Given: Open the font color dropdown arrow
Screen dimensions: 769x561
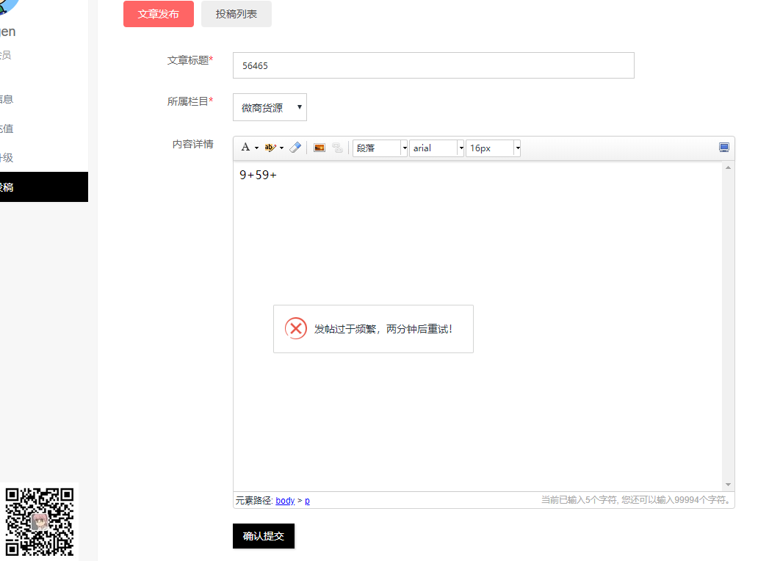Looking at the screenshot, I should 256,148.
